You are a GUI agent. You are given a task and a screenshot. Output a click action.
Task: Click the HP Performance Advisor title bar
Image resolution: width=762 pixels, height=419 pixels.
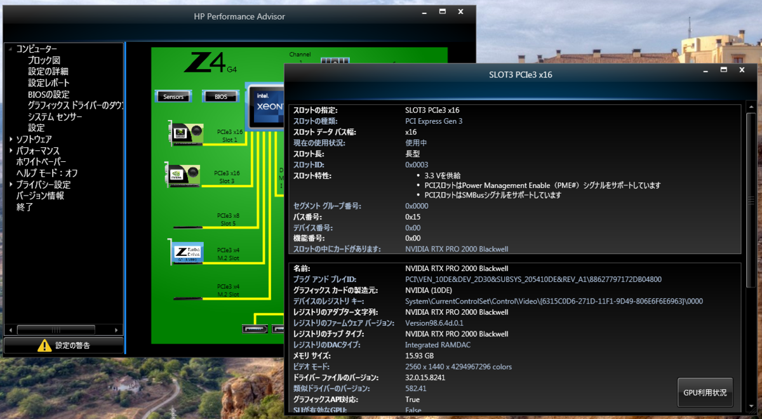(239, 17)
